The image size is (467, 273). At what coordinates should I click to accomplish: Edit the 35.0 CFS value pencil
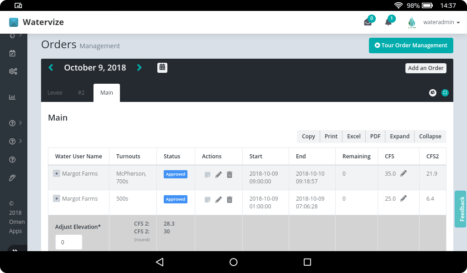coord(403,173)
